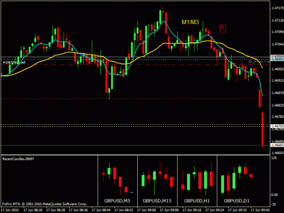The width and height of the screenshot is (284, 213).
Task: Click the 1.46915 price scale value
Action: (278, 80)
